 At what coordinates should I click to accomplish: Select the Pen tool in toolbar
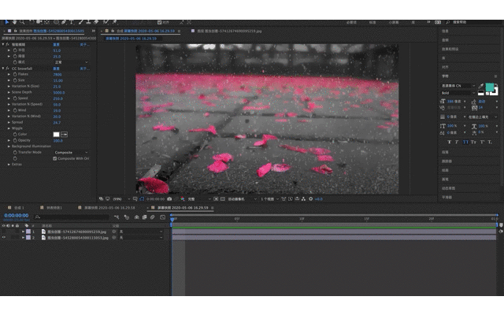pyautogui.click(x=64, y=22)
